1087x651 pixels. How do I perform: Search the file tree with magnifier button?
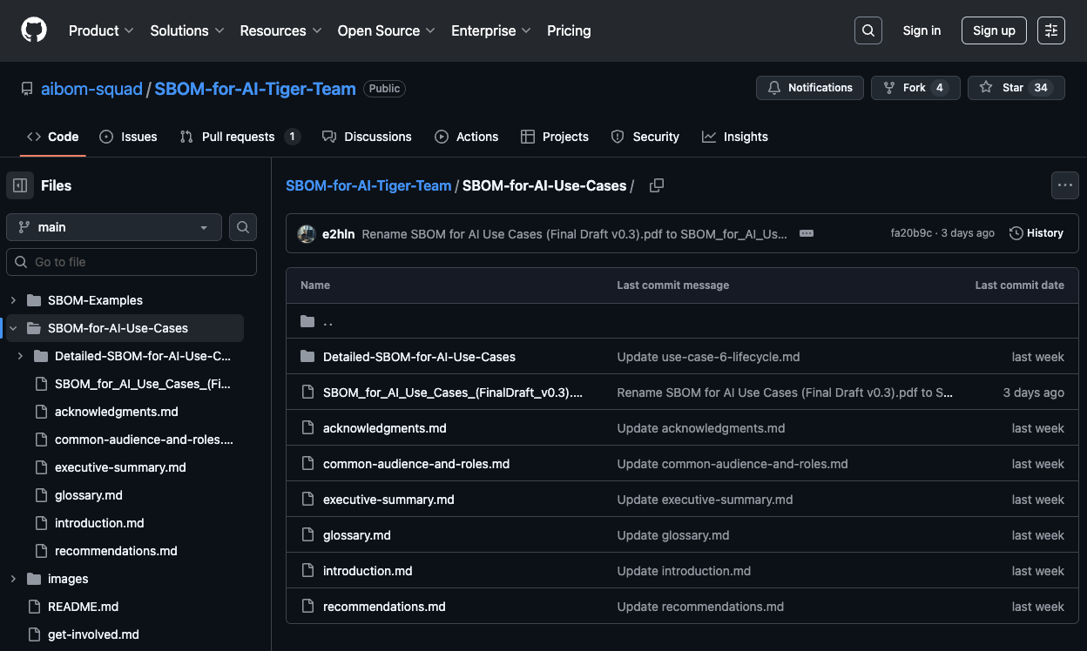243,227
